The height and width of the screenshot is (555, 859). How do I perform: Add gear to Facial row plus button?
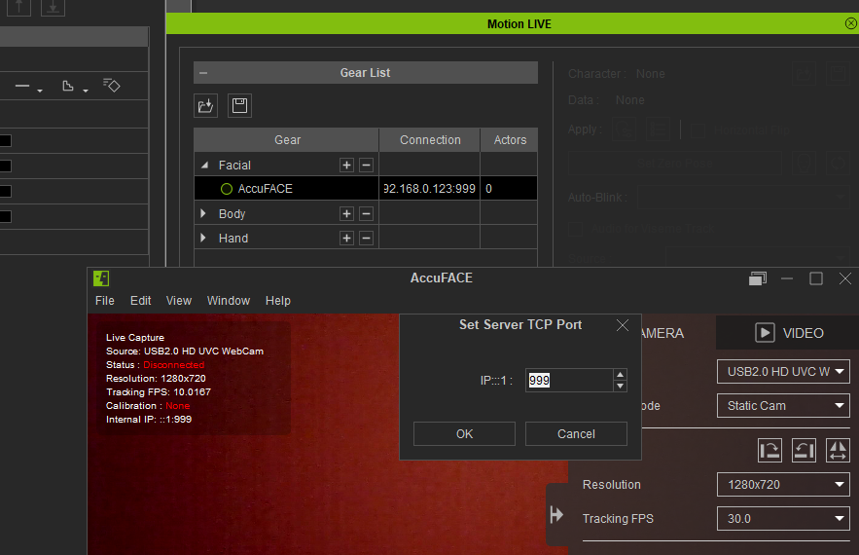(x=346, y=166)
